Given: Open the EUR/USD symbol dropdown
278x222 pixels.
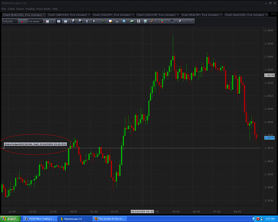Looking at the screenshot, I should tap(10, 21).
